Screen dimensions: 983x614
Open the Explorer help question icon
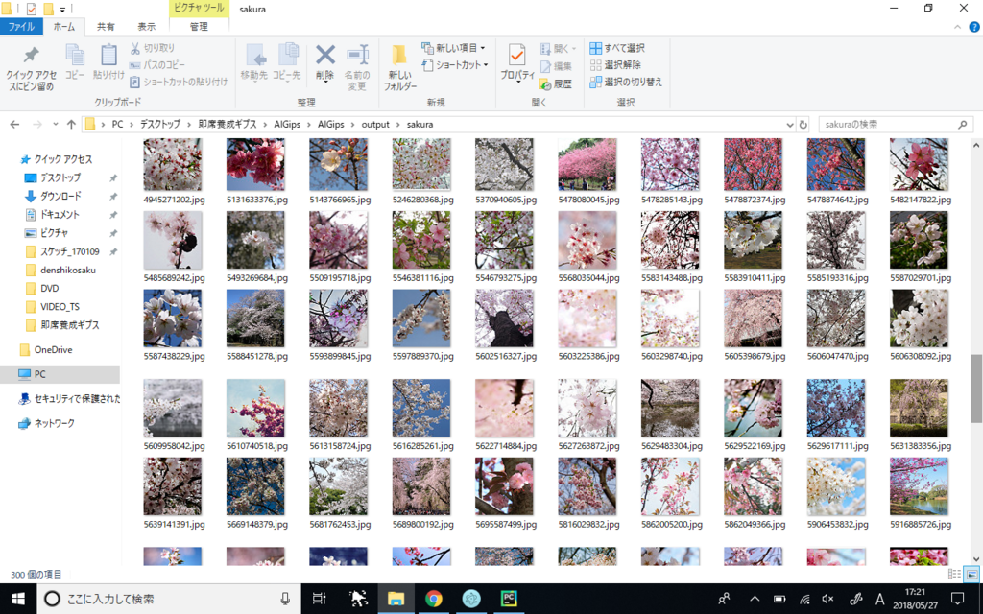tap(974, 27)
